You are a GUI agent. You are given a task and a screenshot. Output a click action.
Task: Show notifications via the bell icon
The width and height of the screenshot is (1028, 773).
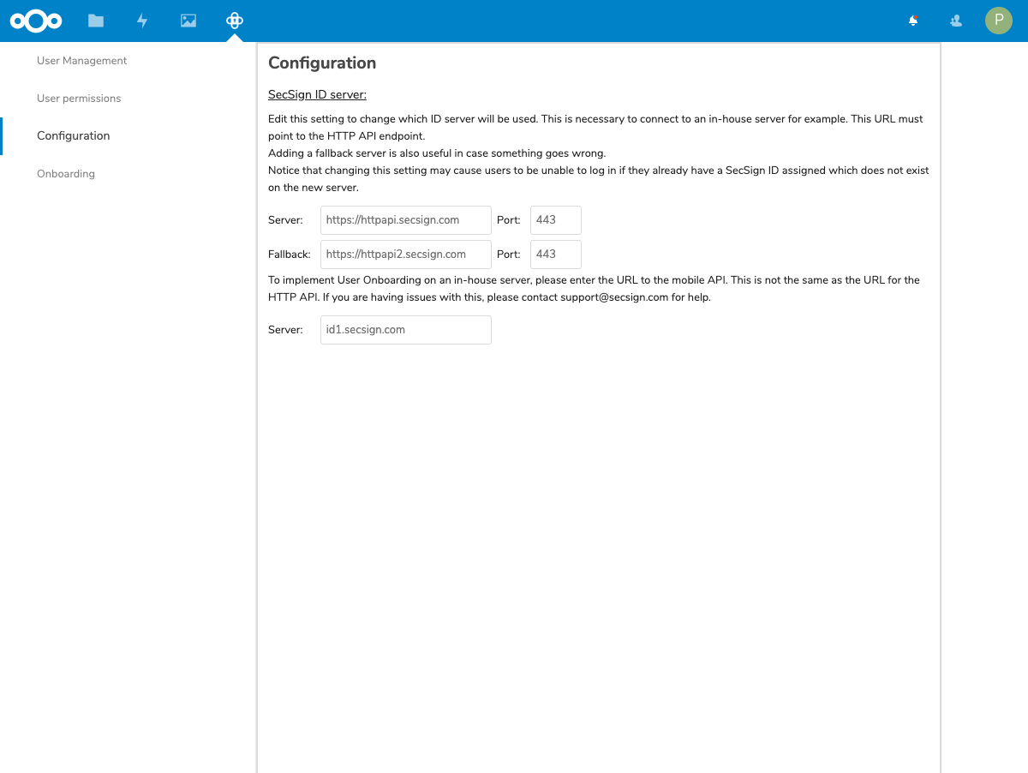(x=913, y=21)
